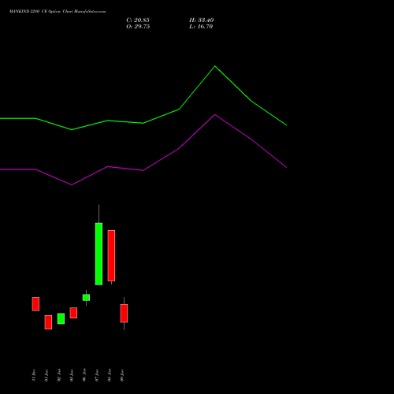394x394 pixels.
Task: Click the high value 'H: 33.40'
Action: [x=202, y=20]
